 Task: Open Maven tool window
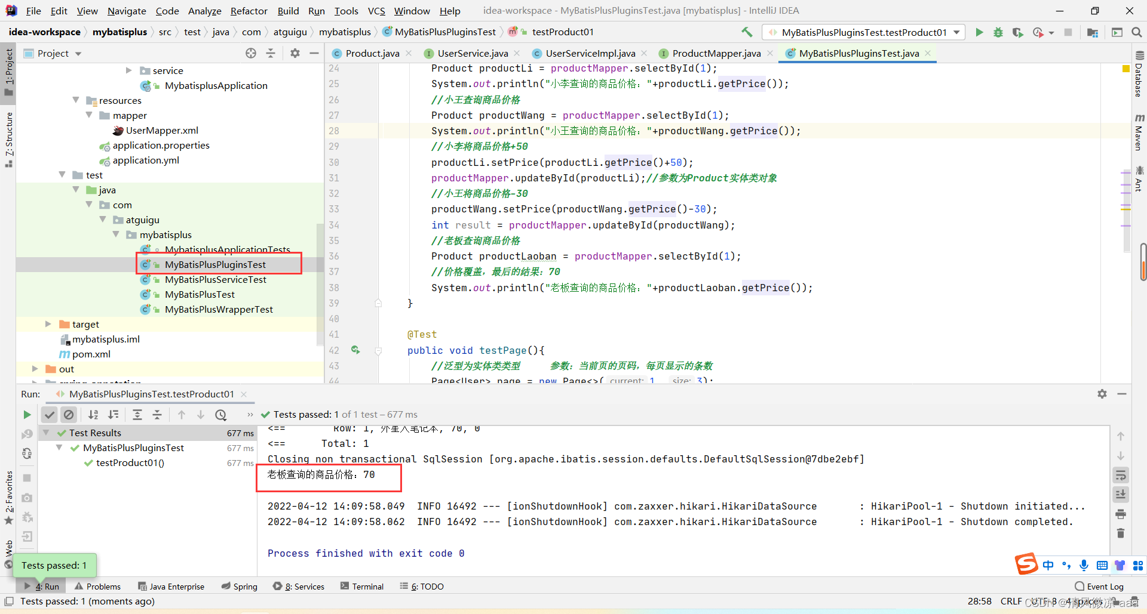click(1139, 132)
